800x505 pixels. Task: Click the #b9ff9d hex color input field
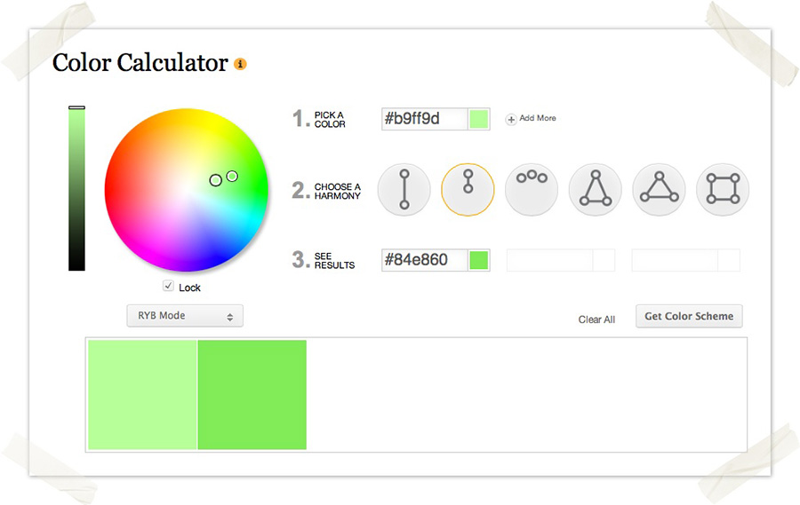coord(425,119)
